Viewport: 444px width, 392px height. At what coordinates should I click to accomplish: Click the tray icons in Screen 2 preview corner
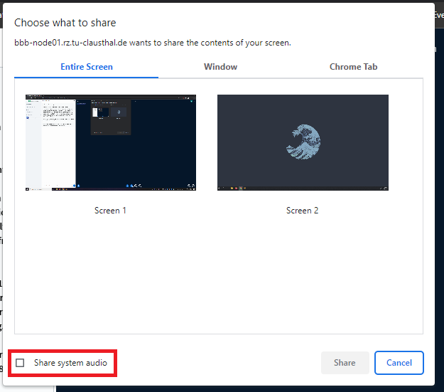point(380,189)
